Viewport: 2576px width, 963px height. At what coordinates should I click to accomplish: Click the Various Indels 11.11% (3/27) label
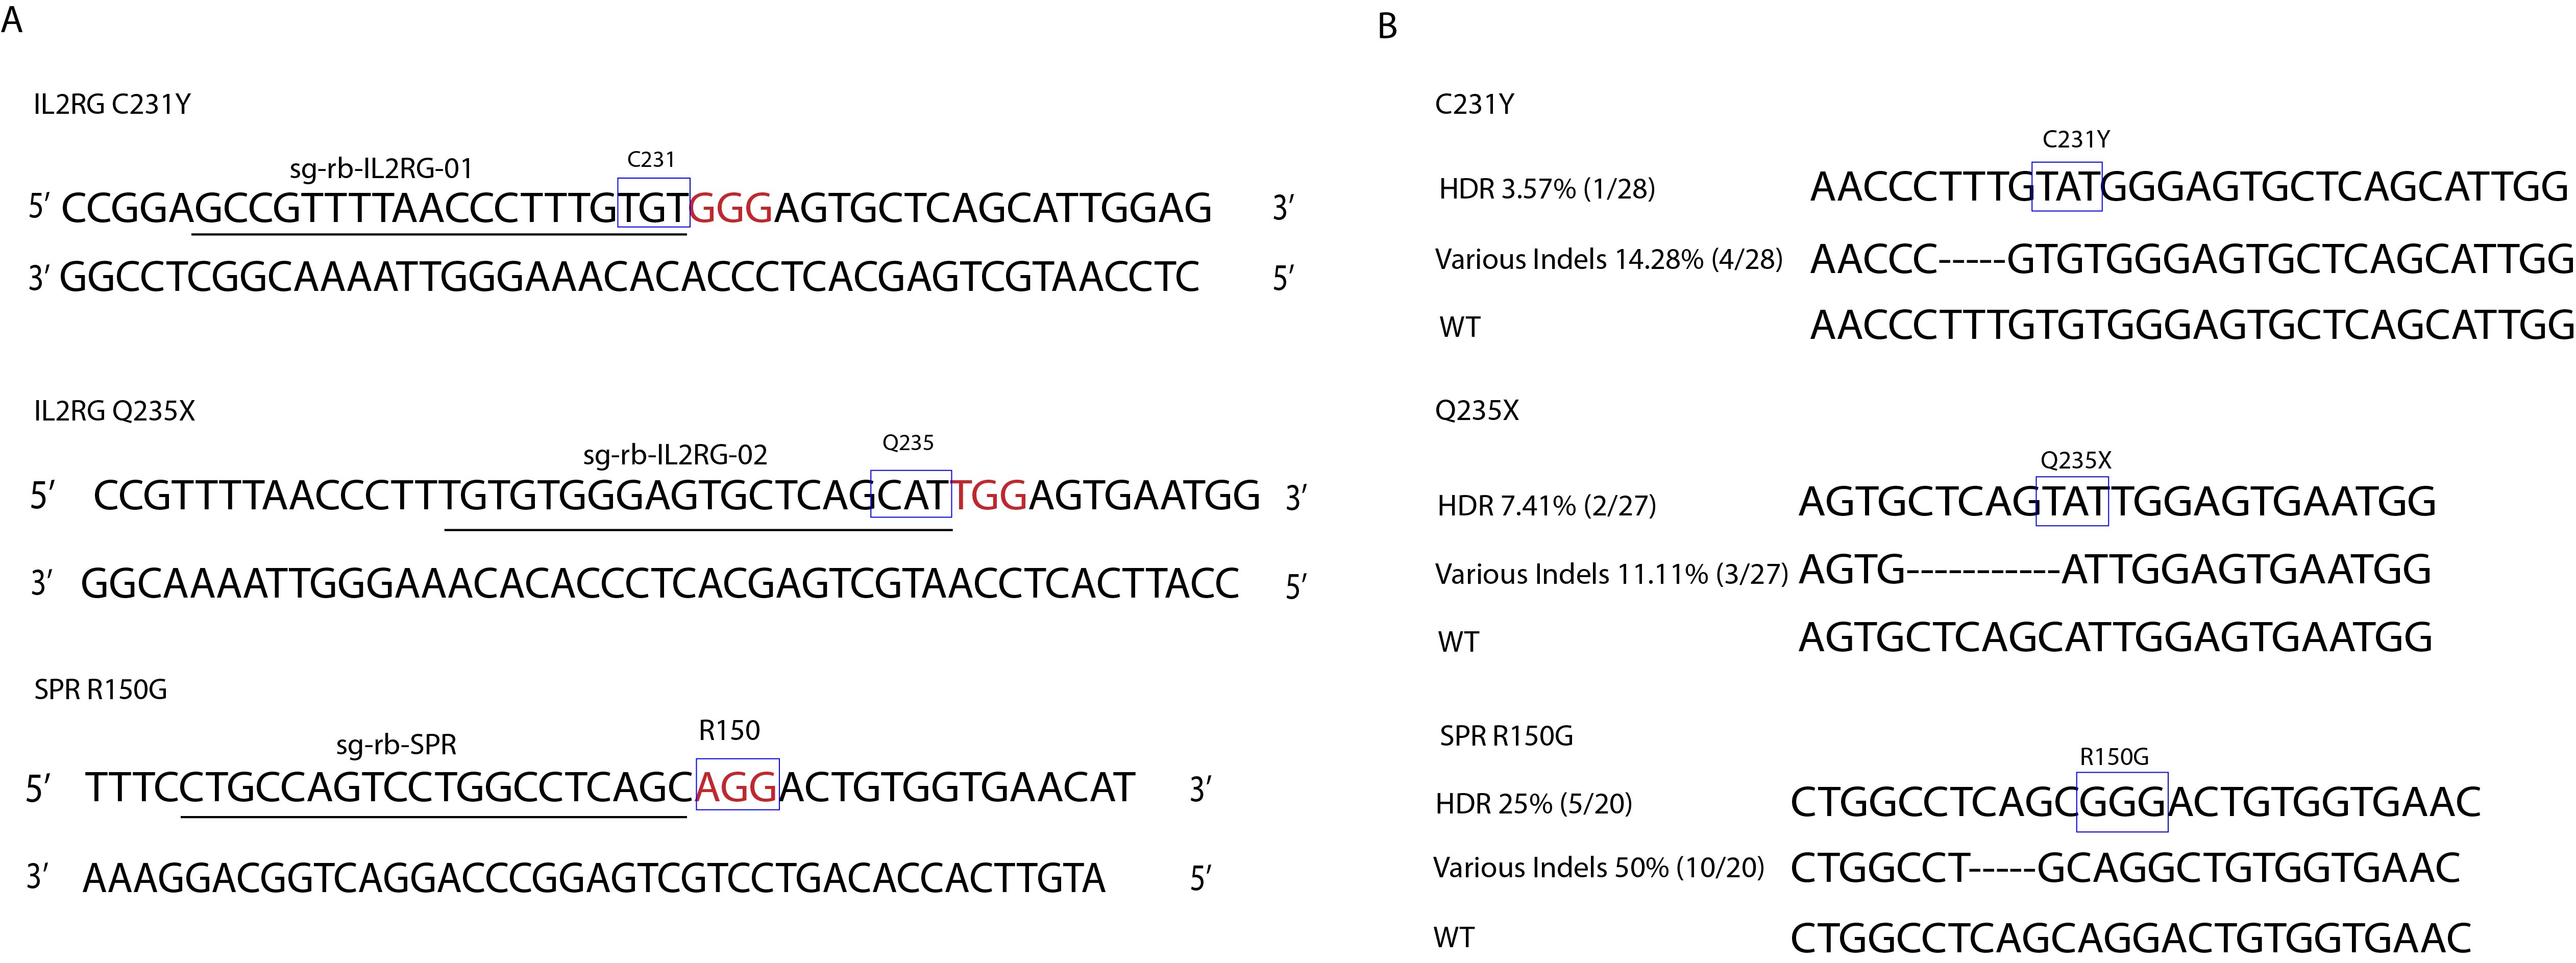1611,574
